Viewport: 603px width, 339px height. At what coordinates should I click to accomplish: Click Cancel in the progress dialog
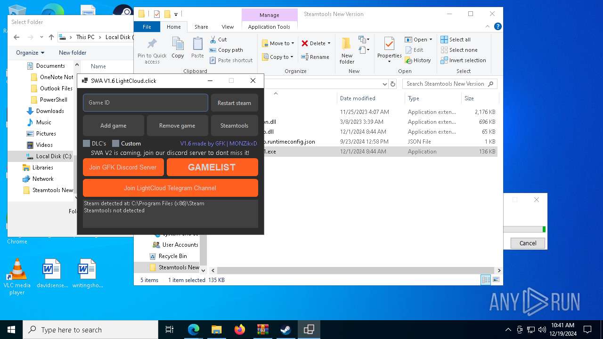[528, 243]
